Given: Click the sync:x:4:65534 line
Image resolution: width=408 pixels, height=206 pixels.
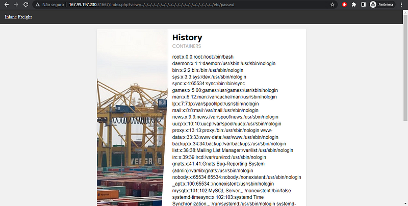Looking at the screenshot, I should point(209,84).
